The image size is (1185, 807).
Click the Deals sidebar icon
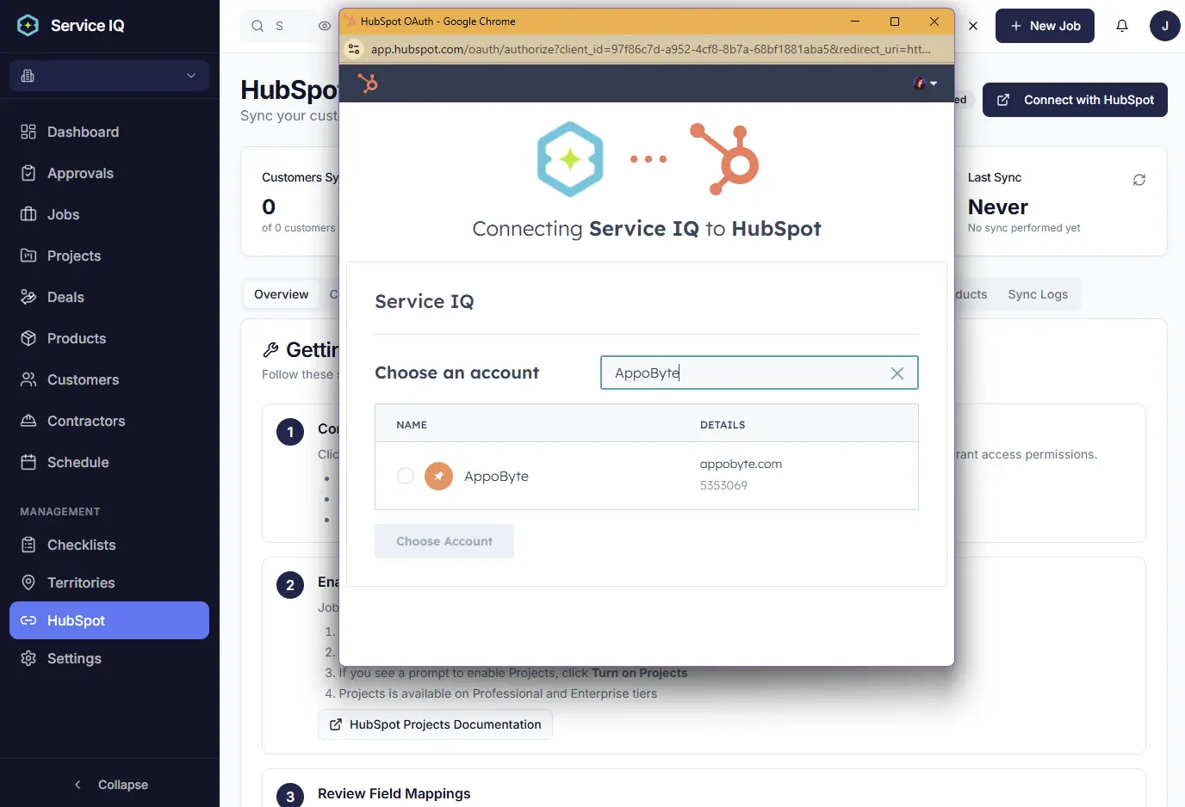pos(28,297)
